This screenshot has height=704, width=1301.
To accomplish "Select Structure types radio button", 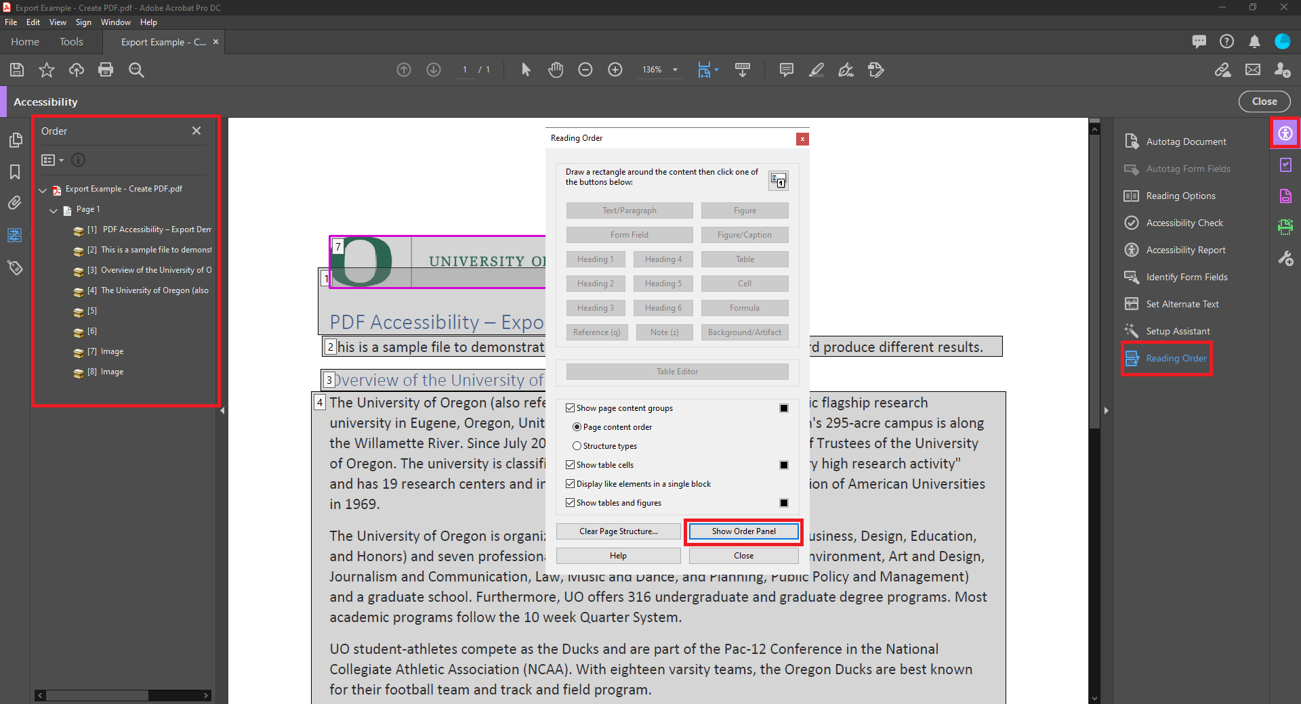I will click(577, 446).
